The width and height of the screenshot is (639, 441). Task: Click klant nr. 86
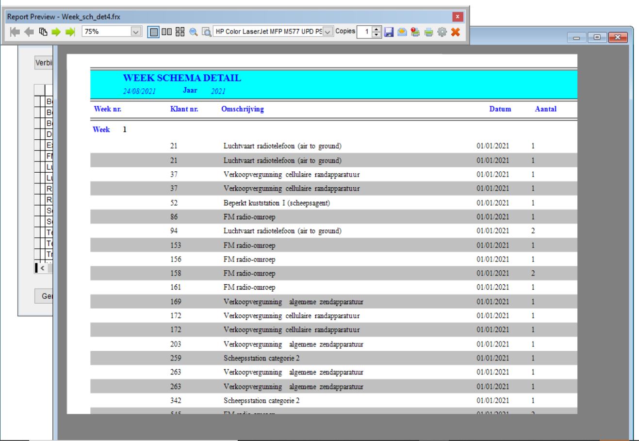(x=174, y=217)
